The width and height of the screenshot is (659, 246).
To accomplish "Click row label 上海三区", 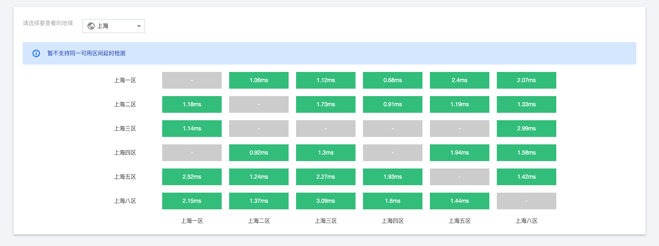I will (x=125, y=129).
